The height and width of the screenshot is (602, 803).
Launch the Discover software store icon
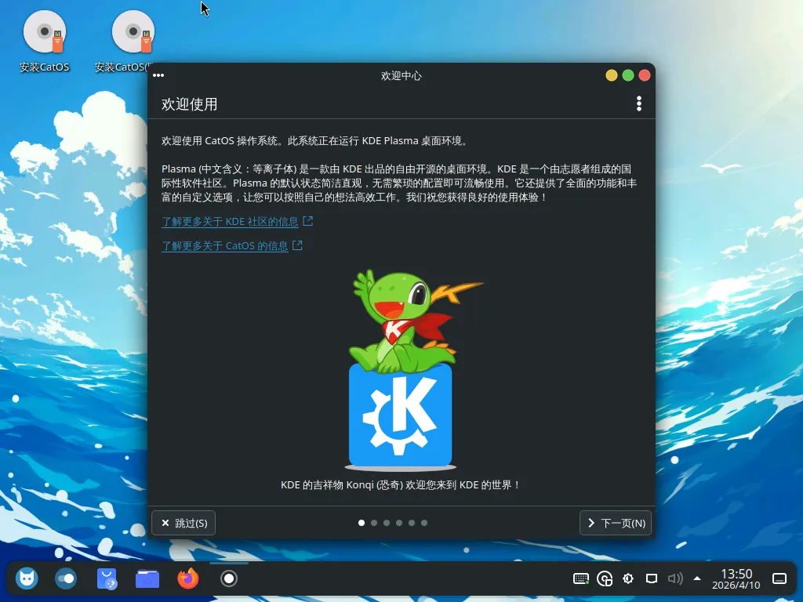point(107,579)
